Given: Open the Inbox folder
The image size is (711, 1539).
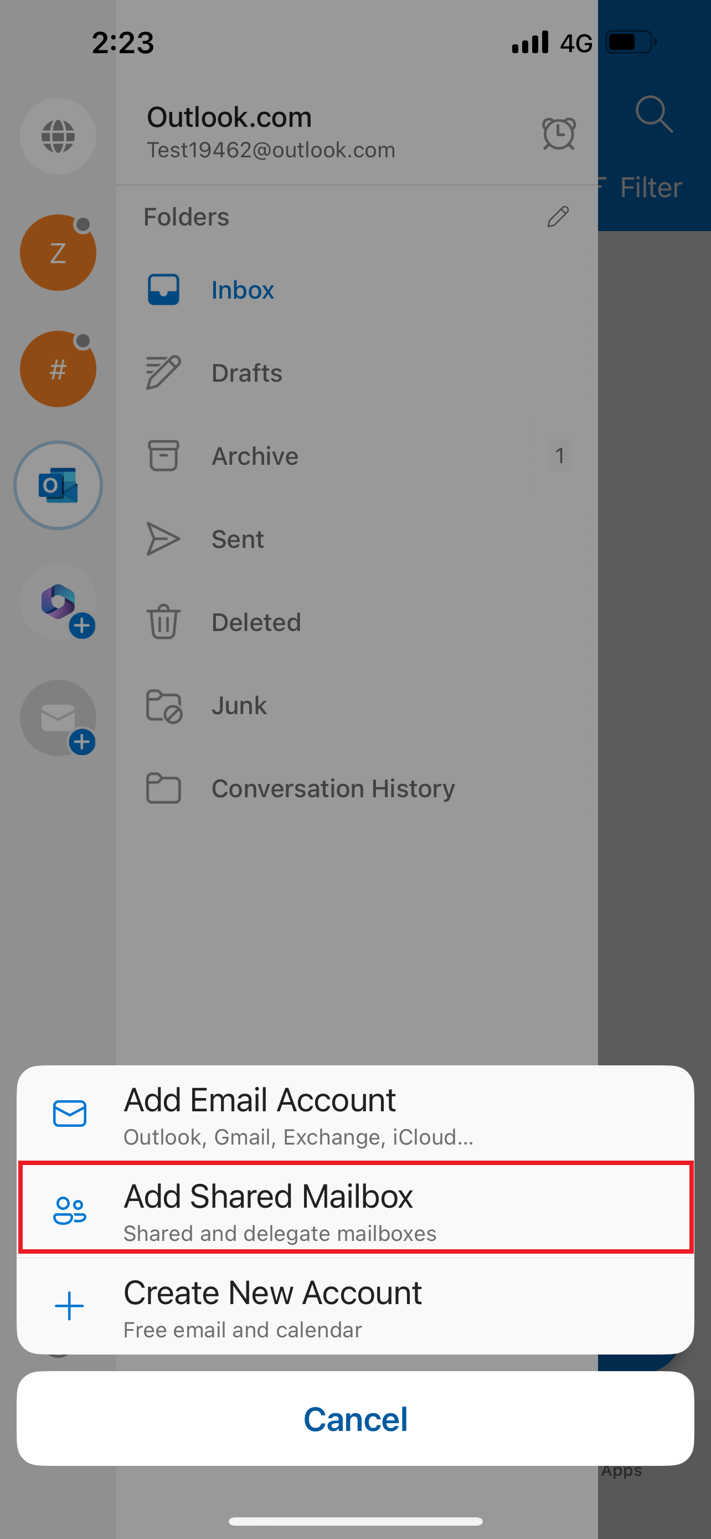Looking at the screenshot, I should pos(243,290).
